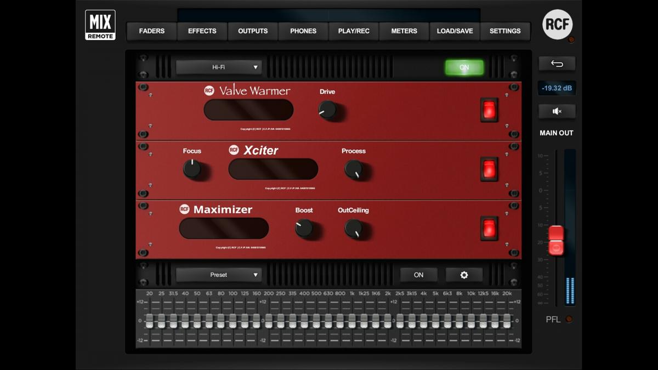Click the Xciter Process knob
Viewport: 658px width, 370px height.
(x=354, y=169)
